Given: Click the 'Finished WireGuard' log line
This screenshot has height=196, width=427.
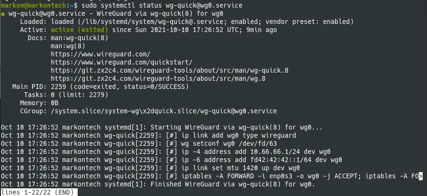Looking at the screenshot, I should (x=158, y=185).
